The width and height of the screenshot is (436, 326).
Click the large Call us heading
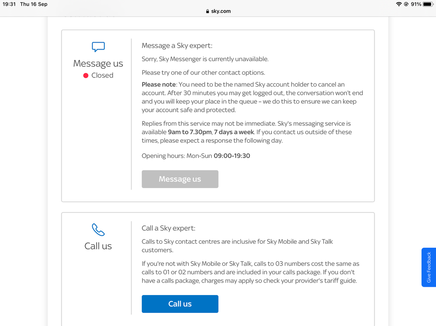click(98, 246)
